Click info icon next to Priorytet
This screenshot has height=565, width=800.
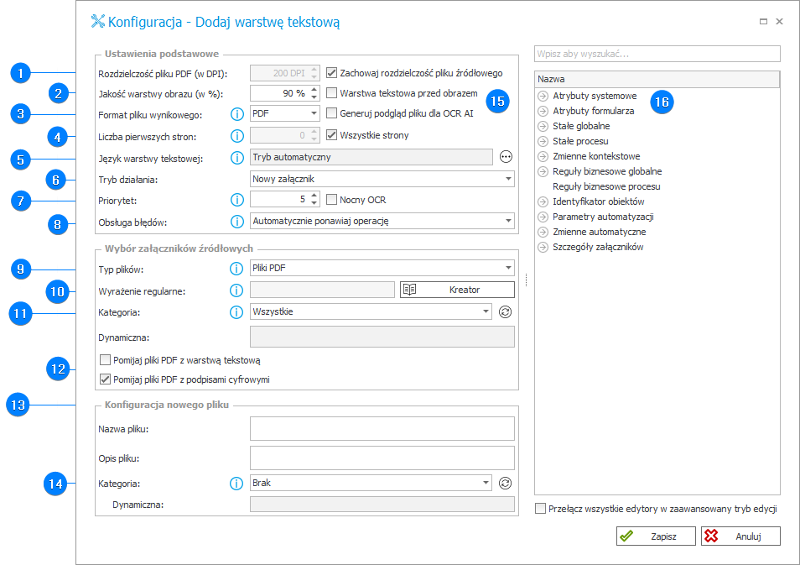[236, 200]
